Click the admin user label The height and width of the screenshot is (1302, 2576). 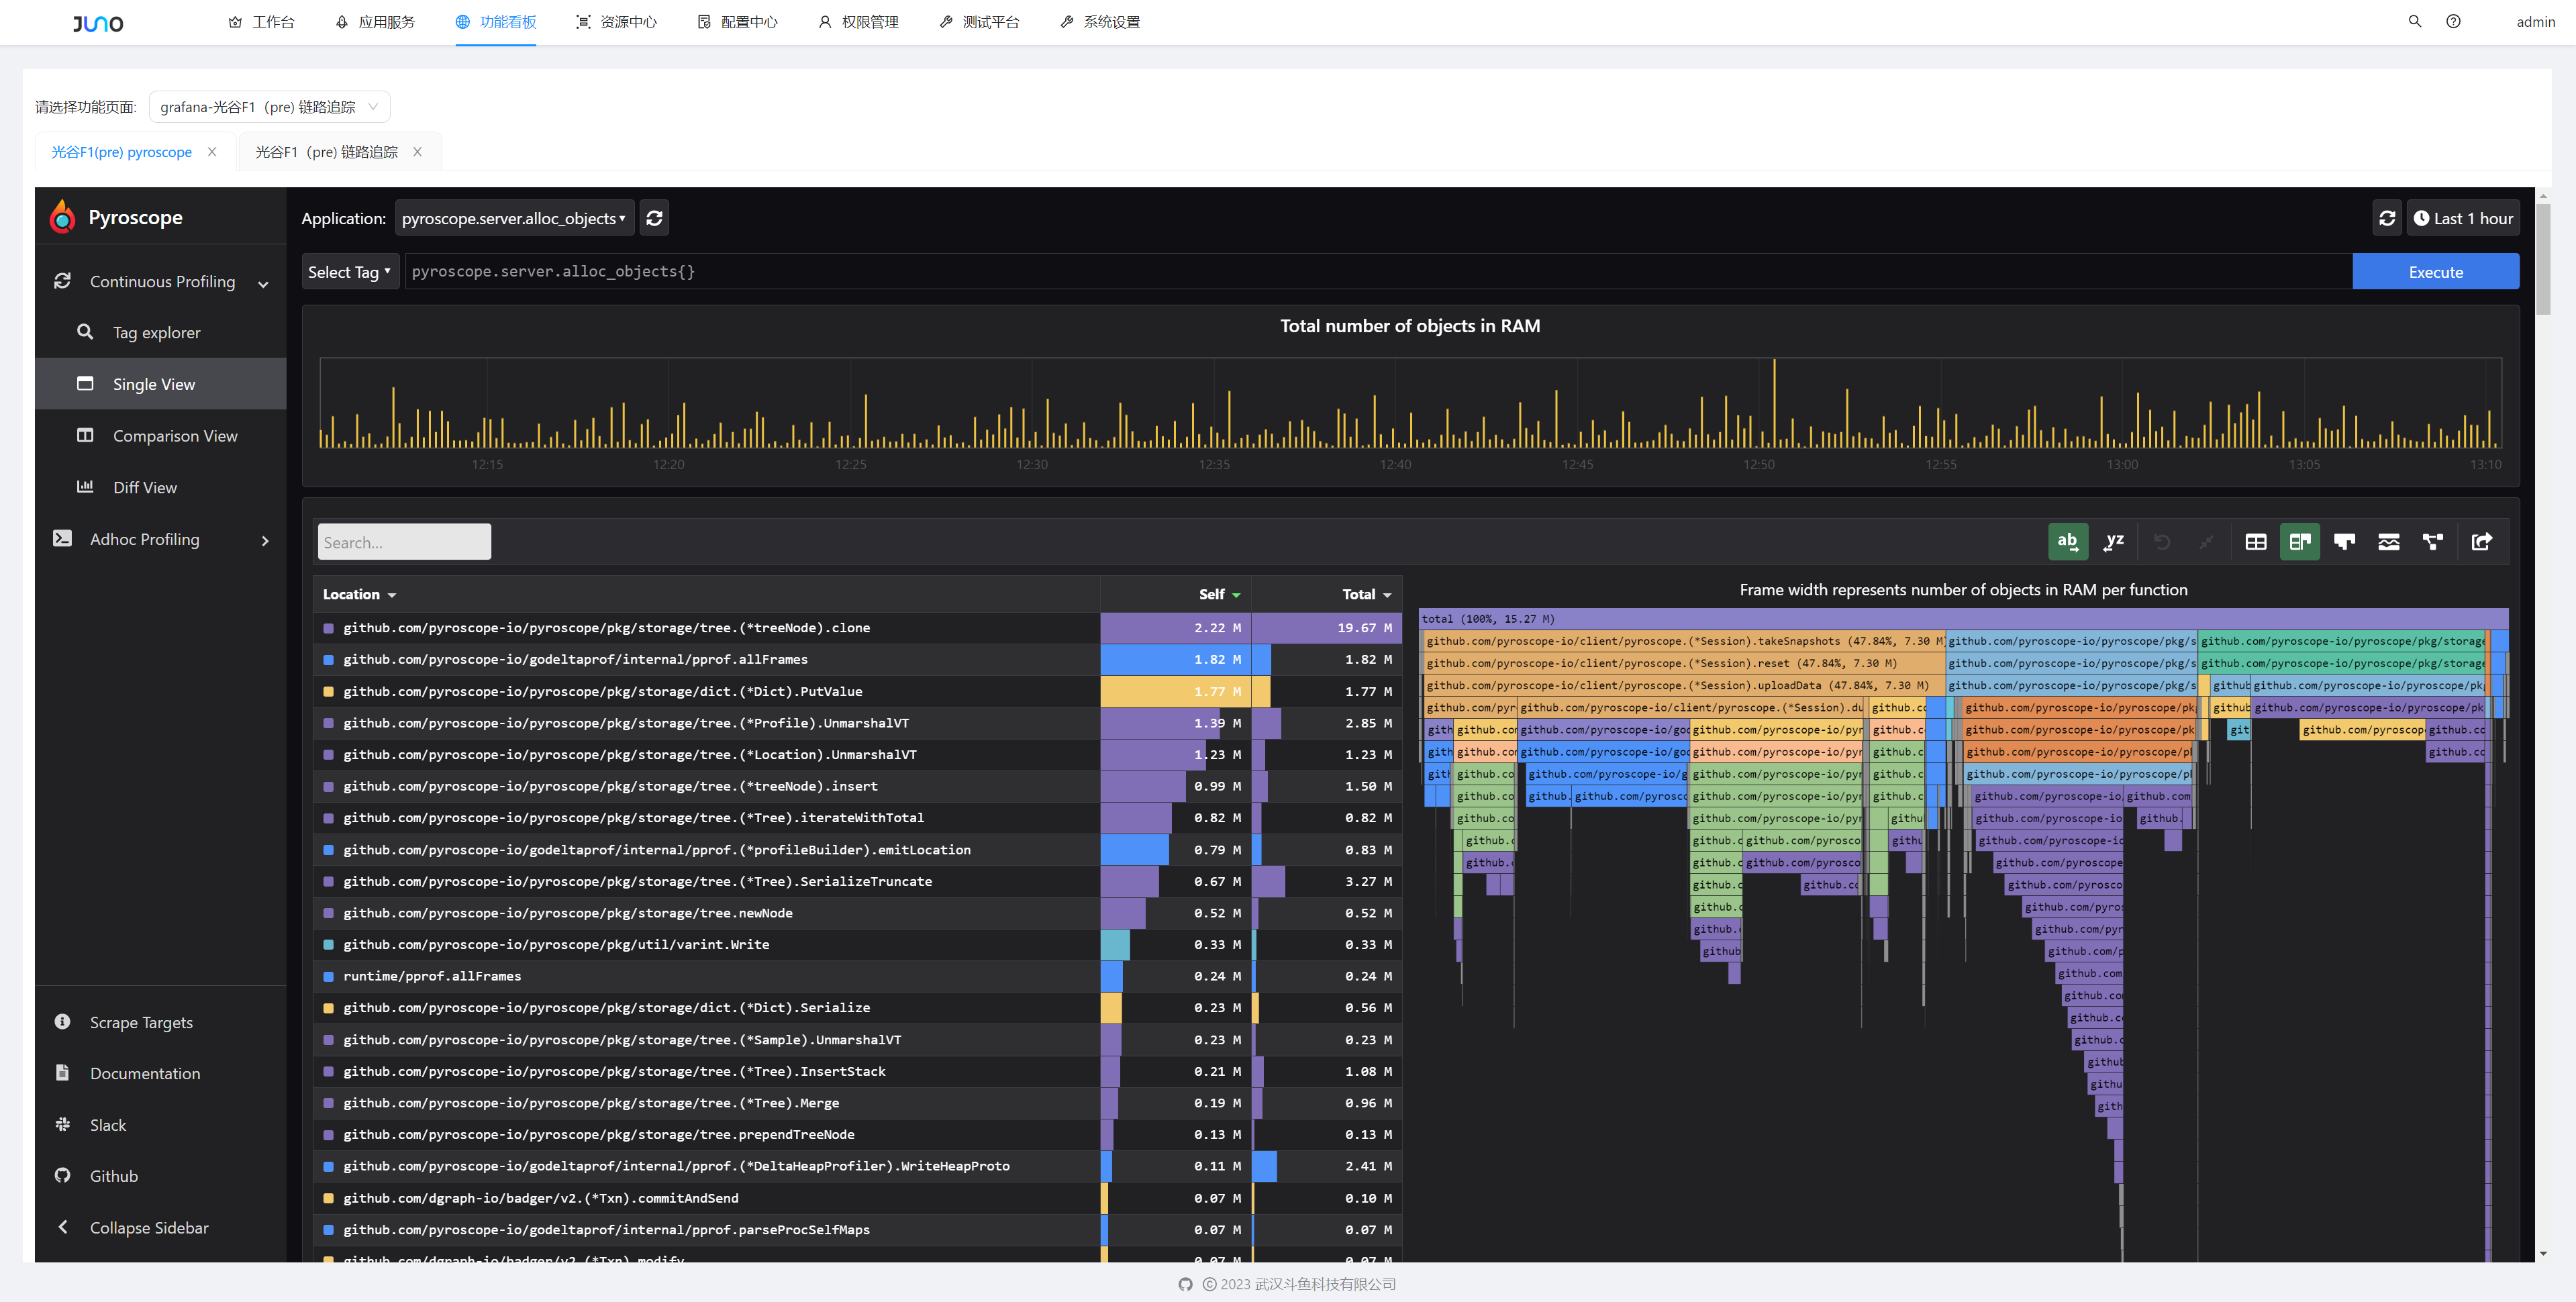[x=2535, y=22]
